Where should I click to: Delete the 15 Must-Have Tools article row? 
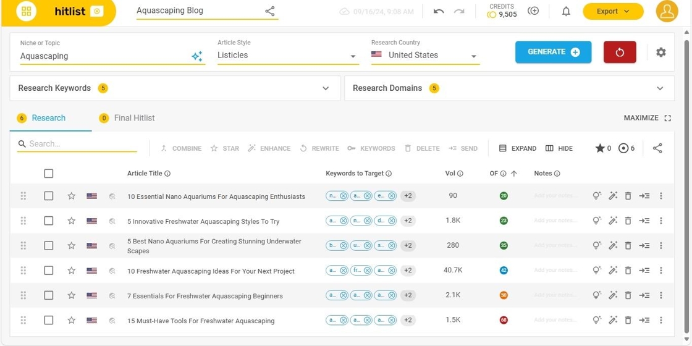pyautogui.click(x=628, y=320)
